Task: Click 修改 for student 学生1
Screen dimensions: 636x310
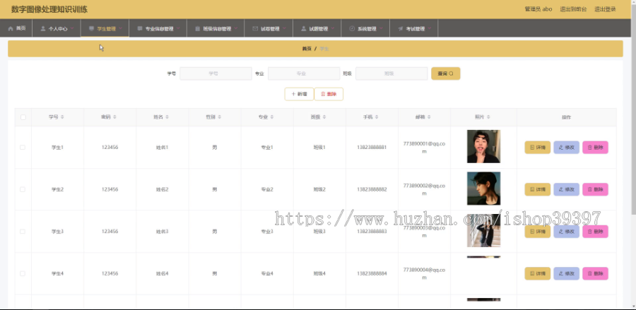Action: pyautogui.click(x=566, y=148)
